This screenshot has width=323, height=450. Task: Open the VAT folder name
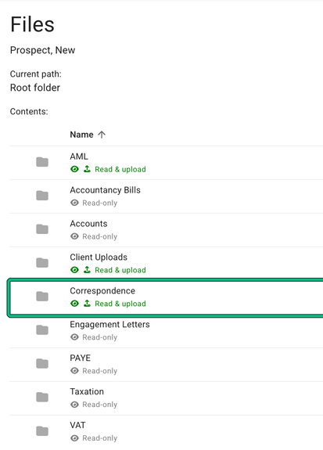point(77,425)
